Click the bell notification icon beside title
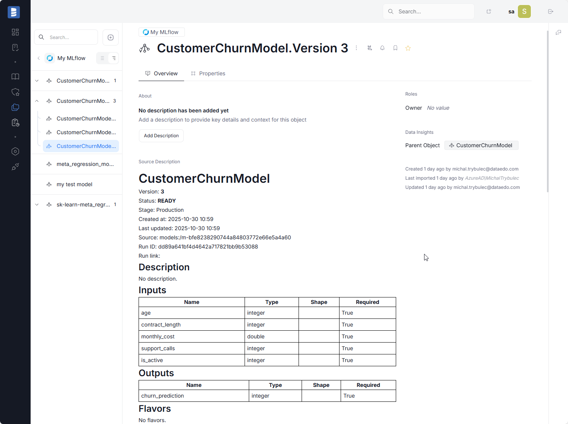Image resolution: width=568 pixels, height=424 pixels. [382, 48]
